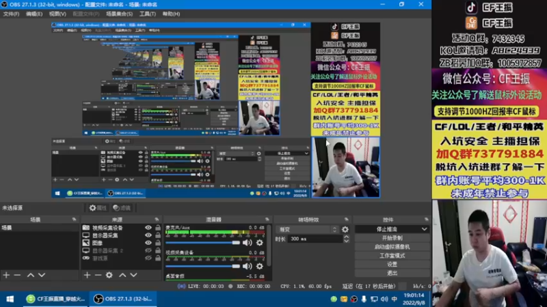
Task: Move the scene up in the 场景 panel
Action: pos(31,275)
